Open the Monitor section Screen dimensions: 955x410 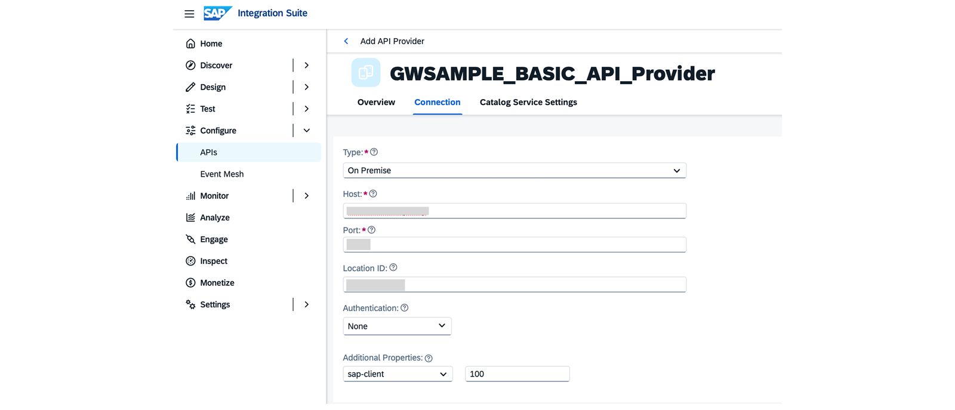[x=214, y=196]
